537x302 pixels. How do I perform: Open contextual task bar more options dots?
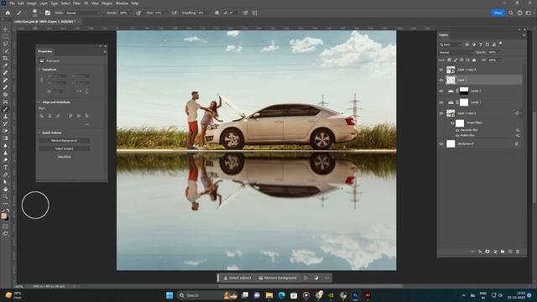coord(326,278)
